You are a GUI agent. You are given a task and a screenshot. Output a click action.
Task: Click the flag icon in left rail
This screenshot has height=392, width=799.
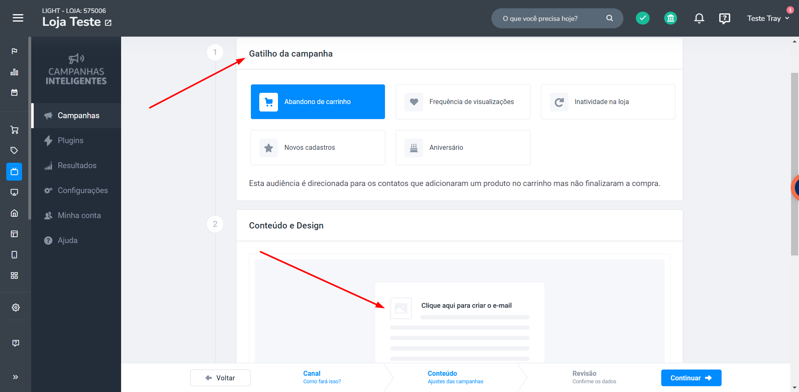pos(15,51)
